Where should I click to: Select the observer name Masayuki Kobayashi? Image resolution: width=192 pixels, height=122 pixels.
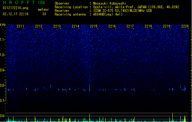point(110,3)
